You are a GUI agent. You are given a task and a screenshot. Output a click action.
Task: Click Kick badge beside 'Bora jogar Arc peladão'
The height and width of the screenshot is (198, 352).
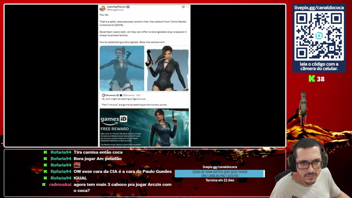[x=45, y=159]
